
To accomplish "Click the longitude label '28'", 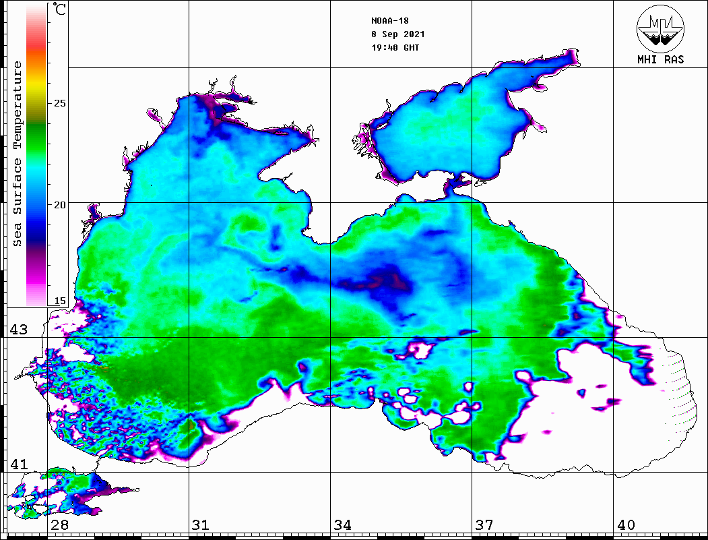I will pos(59,525).
